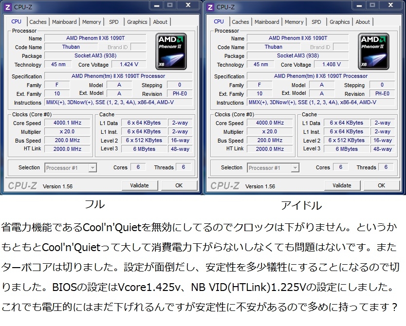Viewport: 406px width, 326px height.
Task: Click the AMD Phenom II logo in the アイドル window
Action: pos(373,51)
